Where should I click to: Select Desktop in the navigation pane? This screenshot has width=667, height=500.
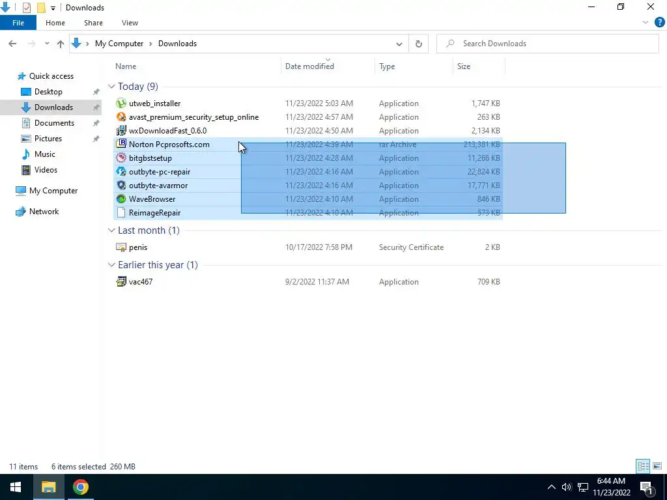[x=48, y=91]
